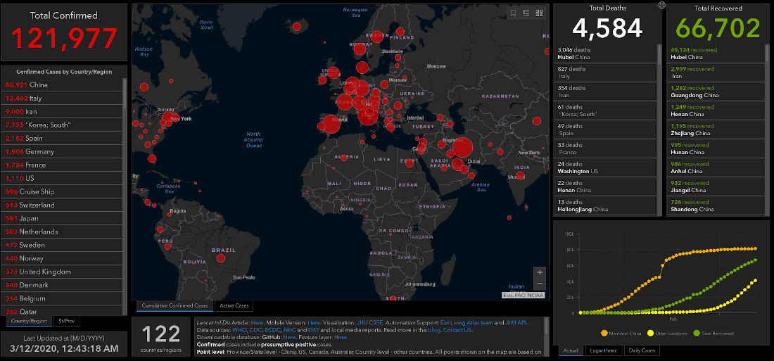Open the Daily Cases chart tab
The width and height of the screenshot is (774, 361).
coord(642,350)
